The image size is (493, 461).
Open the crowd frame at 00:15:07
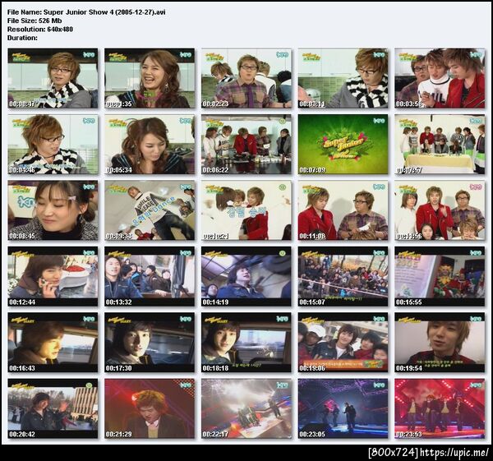click(x=343, y=276)
